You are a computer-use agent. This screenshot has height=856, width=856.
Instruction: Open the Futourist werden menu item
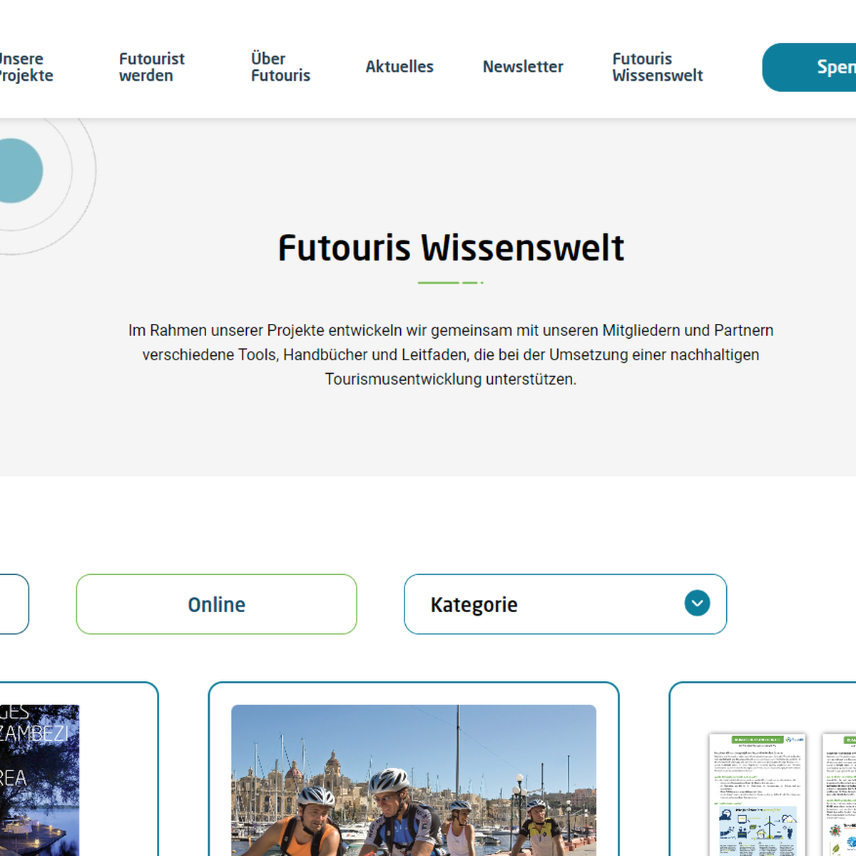151,67
